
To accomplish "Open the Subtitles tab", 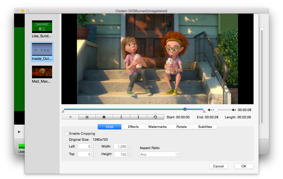I will (x=205, y=127).
